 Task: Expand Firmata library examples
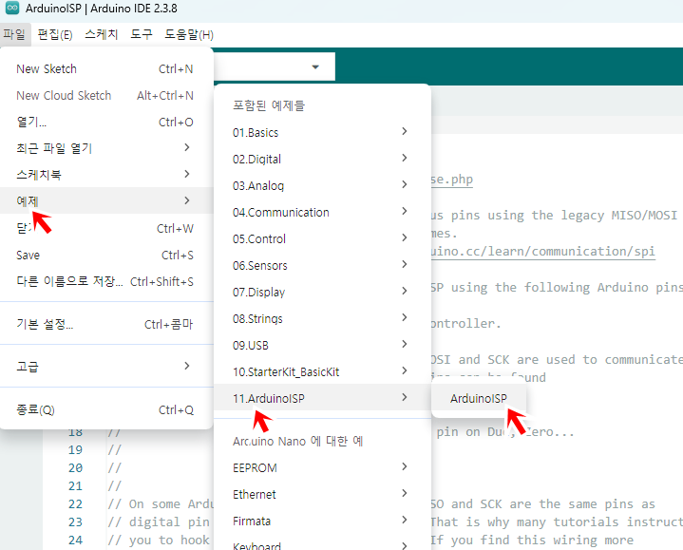(322, 521)
